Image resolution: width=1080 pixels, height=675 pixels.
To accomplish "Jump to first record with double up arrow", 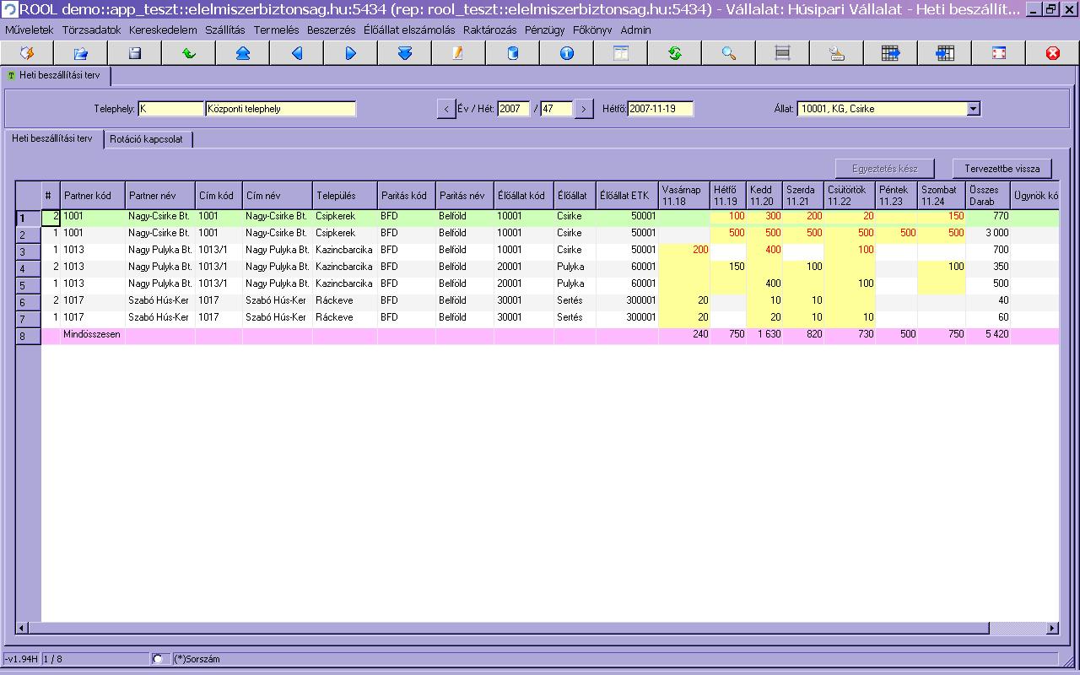I will [242, 53].
